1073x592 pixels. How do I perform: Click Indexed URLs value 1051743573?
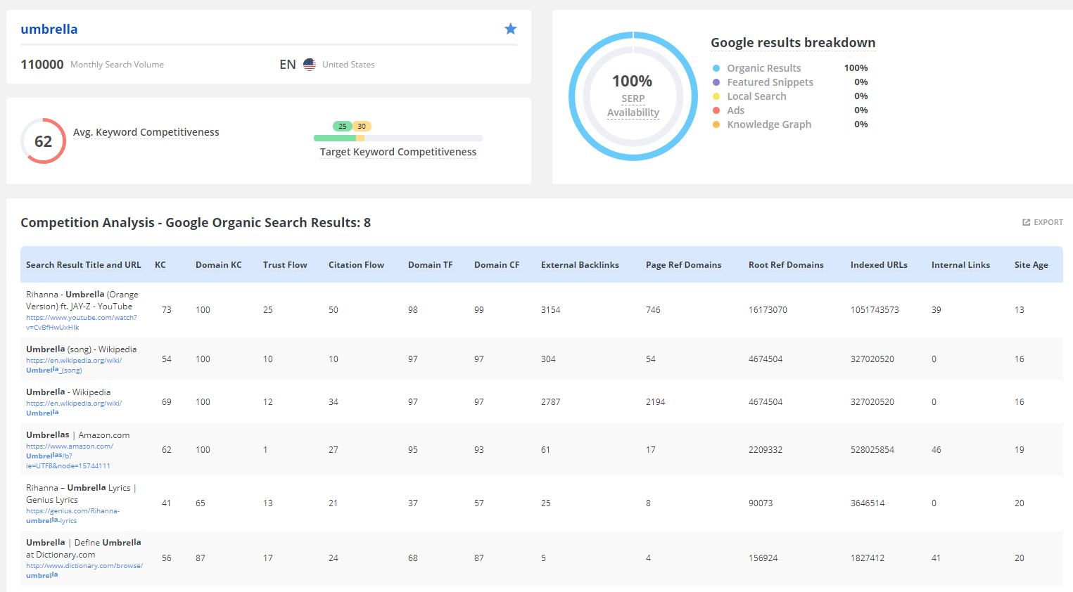[x=875, y=310]
